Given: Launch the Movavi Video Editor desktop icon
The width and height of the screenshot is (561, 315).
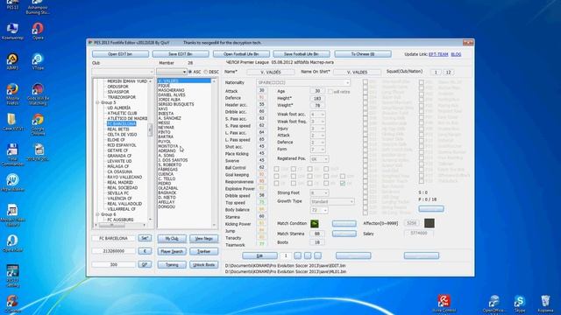Looking at the screenshot, I should [12, 215].
